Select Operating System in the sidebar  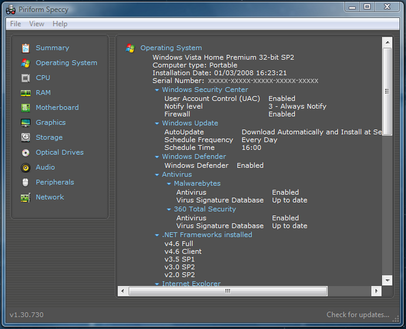66,63
